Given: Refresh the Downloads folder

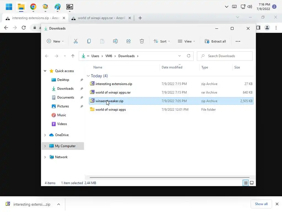Looking at the screenshot, I should (188, 56).
